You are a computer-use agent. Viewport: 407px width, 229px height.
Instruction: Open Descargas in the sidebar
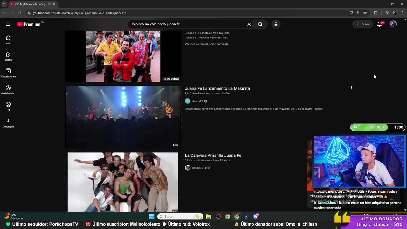[8, 123]
